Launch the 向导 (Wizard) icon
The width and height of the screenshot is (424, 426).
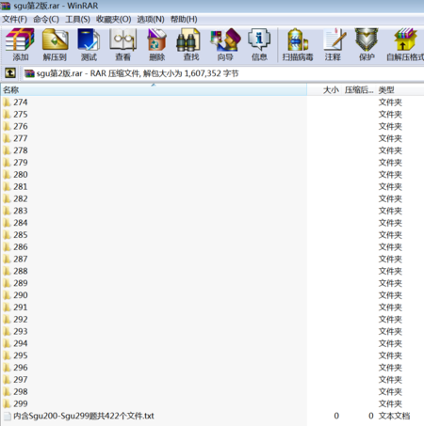point(225,44)
